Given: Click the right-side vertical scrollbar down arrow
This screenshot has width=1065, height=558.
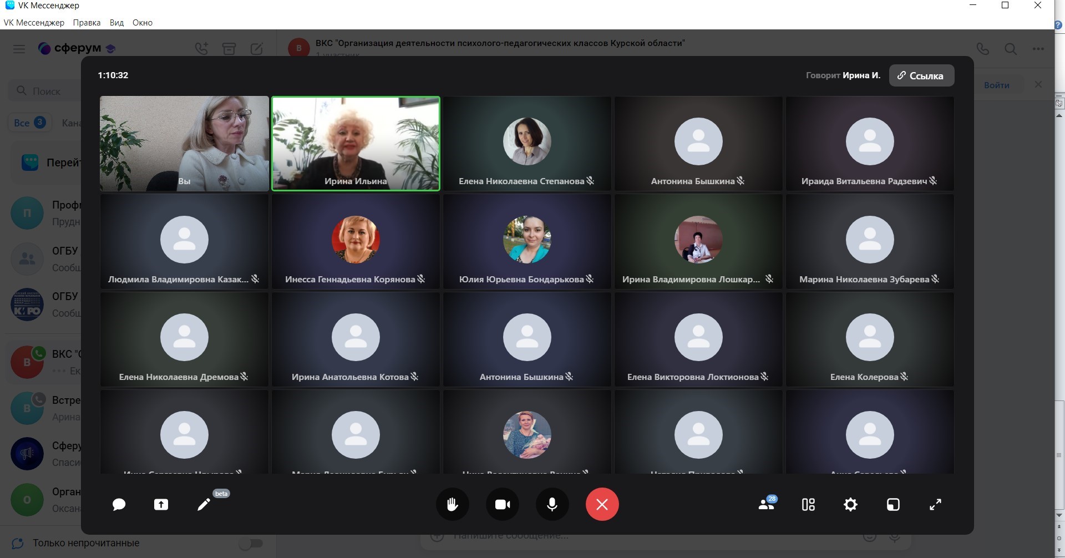Looking at the screenshot, I should point(1059,515).
